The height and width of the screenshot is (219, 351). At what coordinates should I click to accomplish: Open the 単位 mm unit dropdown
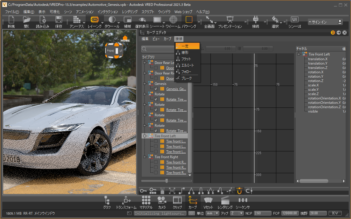(212, 213)
